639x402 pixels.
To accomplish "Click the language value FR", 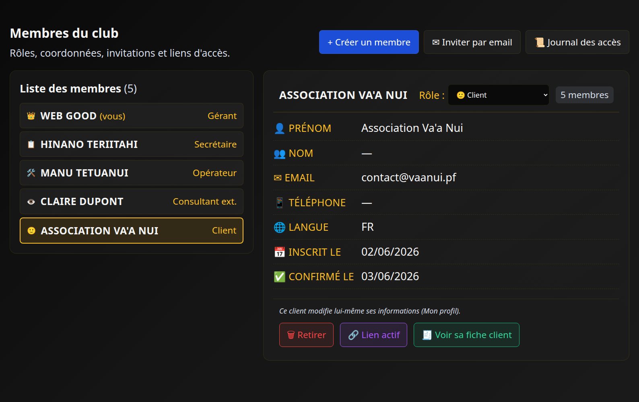I will (368, 227).
